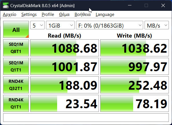Minimize the CrystalDiskMark window
The width and height of the screenshot is (172, 125).
[x=131, y=5]
